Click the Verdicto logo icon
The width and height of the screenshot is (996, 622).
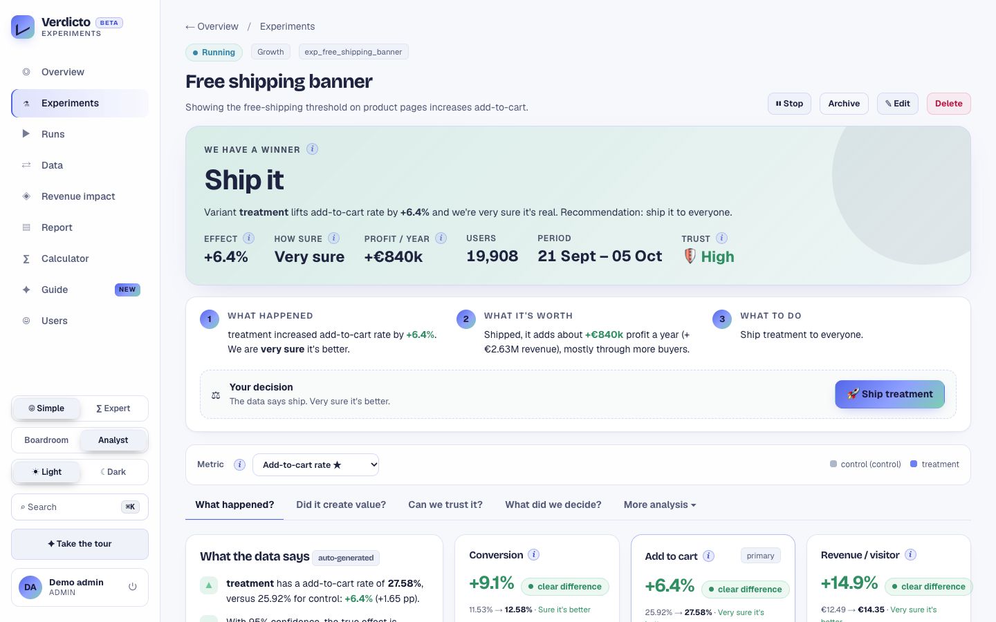(x=23, y=27)
